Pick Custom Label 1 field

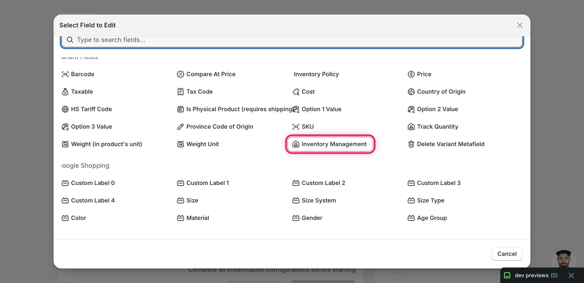203,183
